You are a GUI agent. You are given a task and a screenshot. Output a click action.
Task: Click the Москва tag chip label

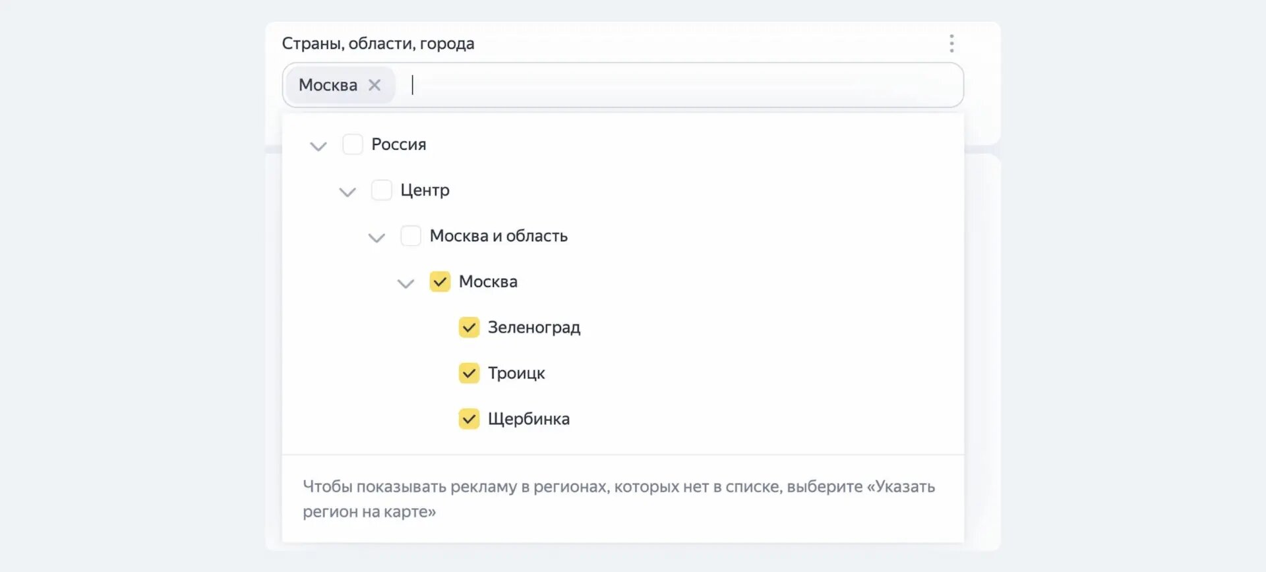coord(328,85)
